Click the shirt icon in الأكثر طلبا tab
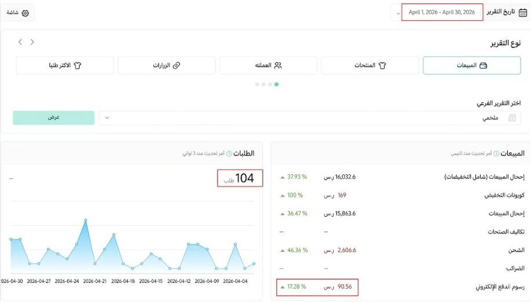The width and height of the screenshot is (531, 302). 78,66
